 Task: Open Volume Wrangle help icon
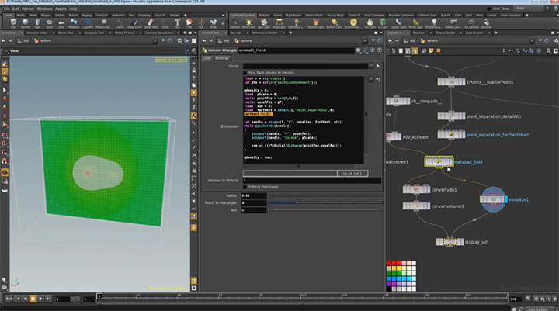380,50
